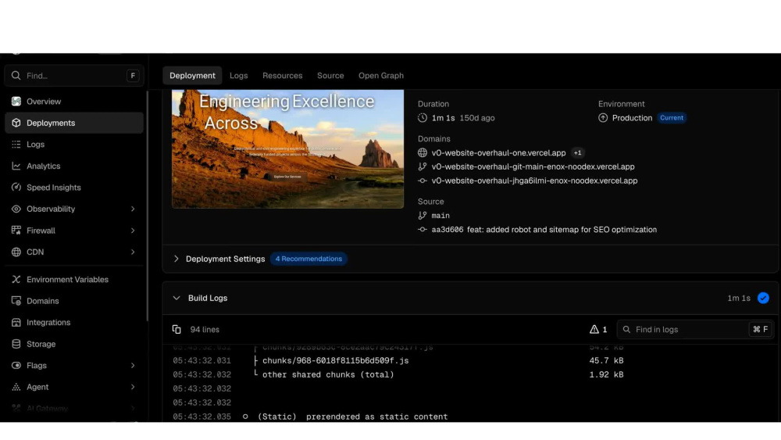Click the Environment Variables icon
781x440 pixels.
pos(16,280)
